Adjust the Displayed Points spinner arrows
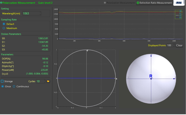The image size is (186, 115). pos(173,45)
